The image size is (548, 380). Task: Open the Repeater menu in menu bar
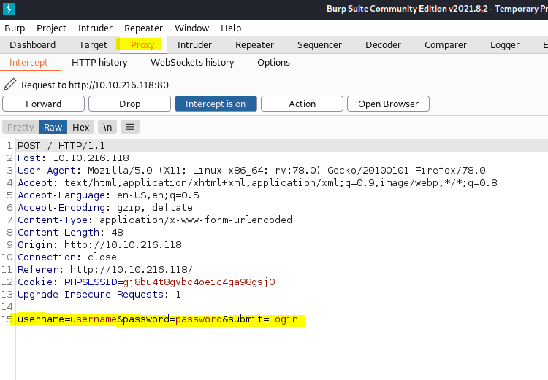pos(143,28)
